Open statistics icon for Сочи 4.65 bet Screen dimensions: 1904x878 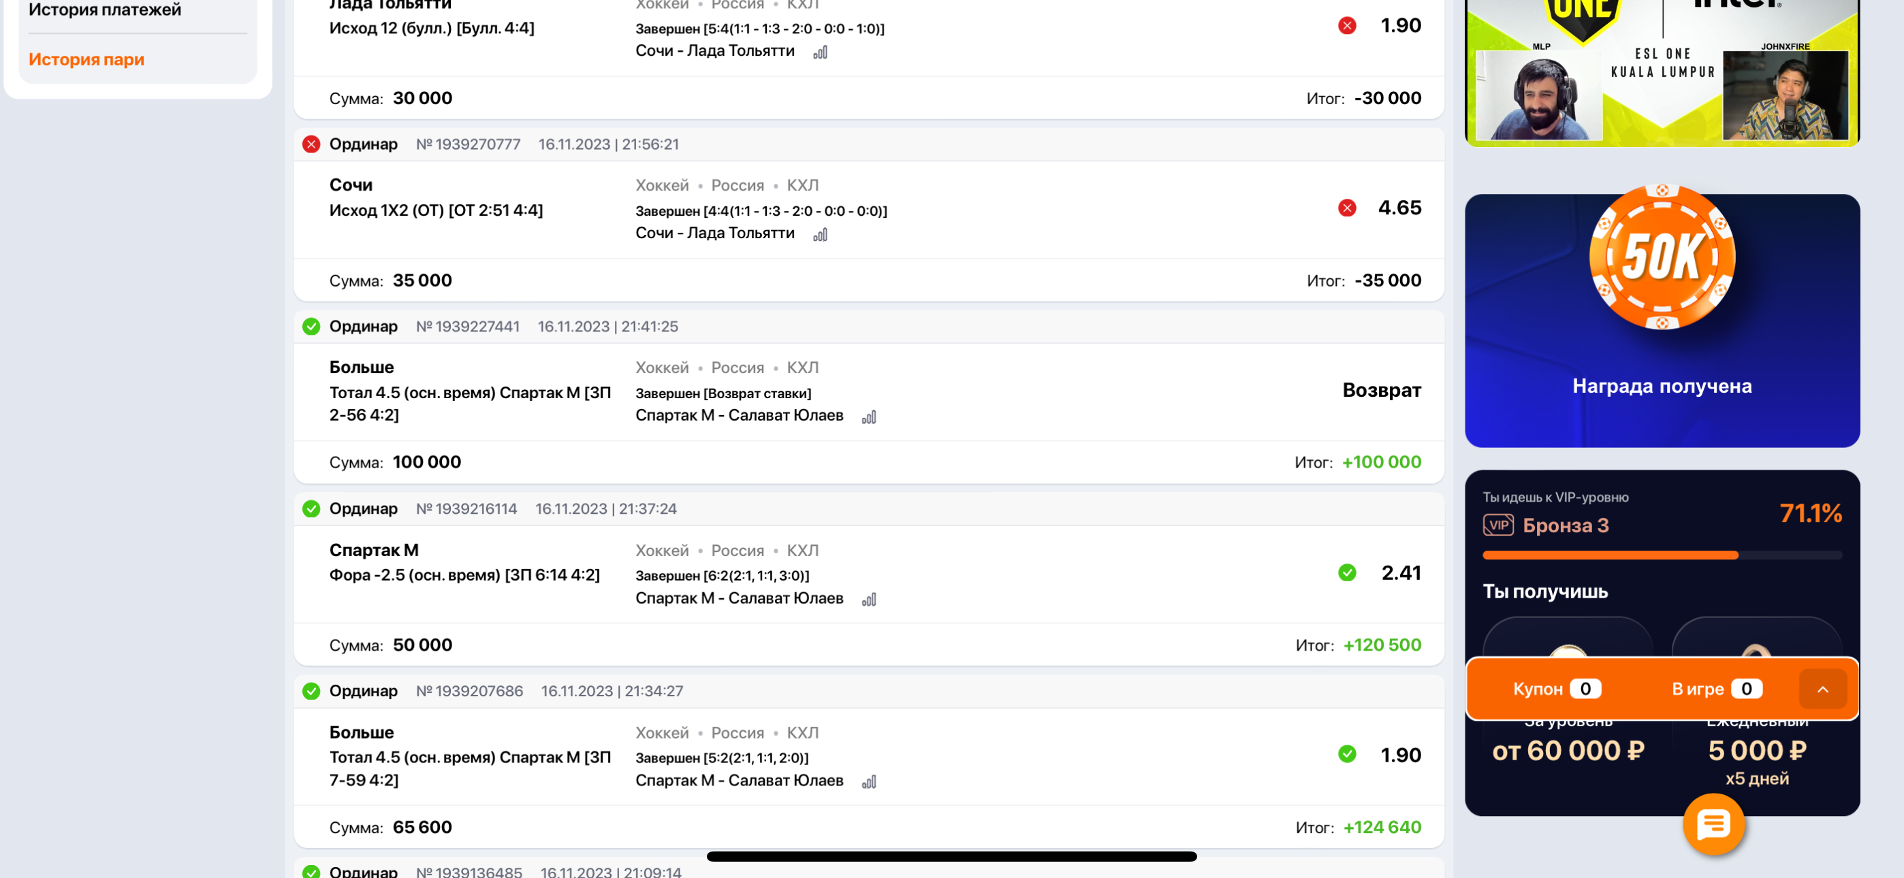pyautogui.click(x=820, y=235)
